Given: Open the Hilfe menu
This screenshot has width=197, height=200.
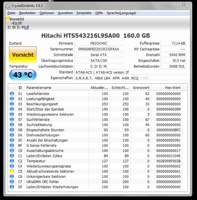Looking at the screenshot, I should [x=99, y=13].
